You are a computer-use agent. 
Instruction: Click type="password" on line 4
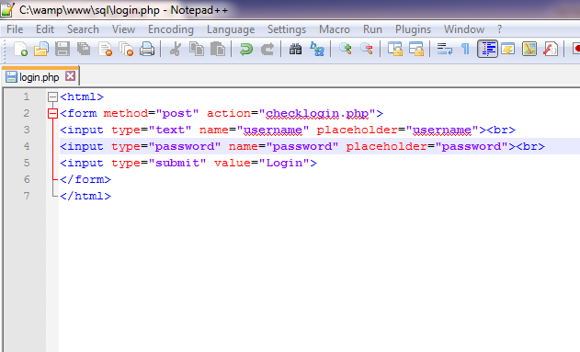(x=165, y=146)
